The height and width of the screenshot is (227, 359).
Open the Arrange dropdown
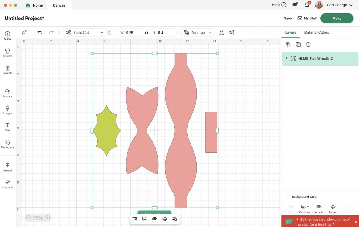pyautogui.click(x=197, y=32)
